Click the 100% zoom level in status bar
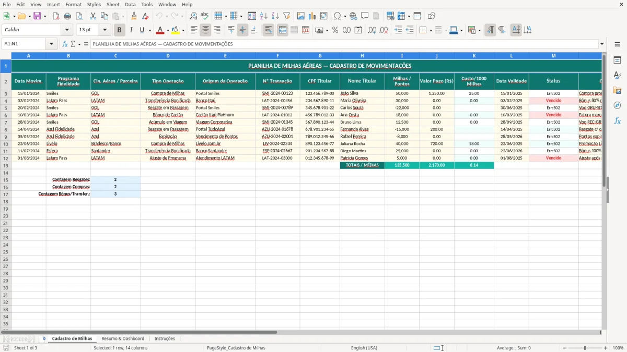 tap(618, 348)
